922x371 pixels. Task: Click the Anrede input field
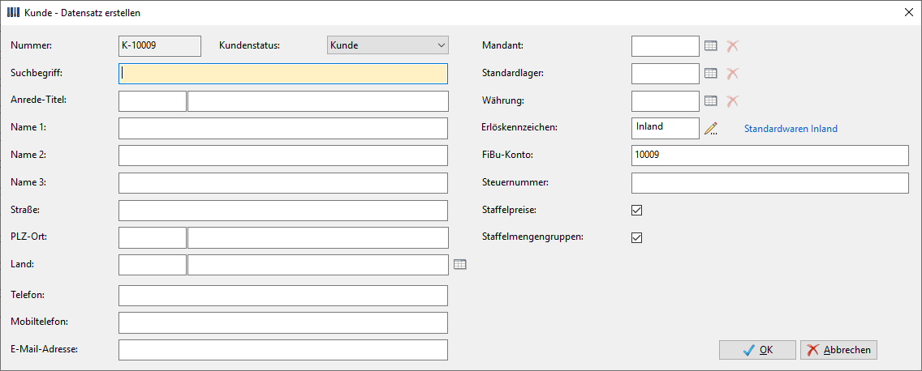tap(153, 101)
